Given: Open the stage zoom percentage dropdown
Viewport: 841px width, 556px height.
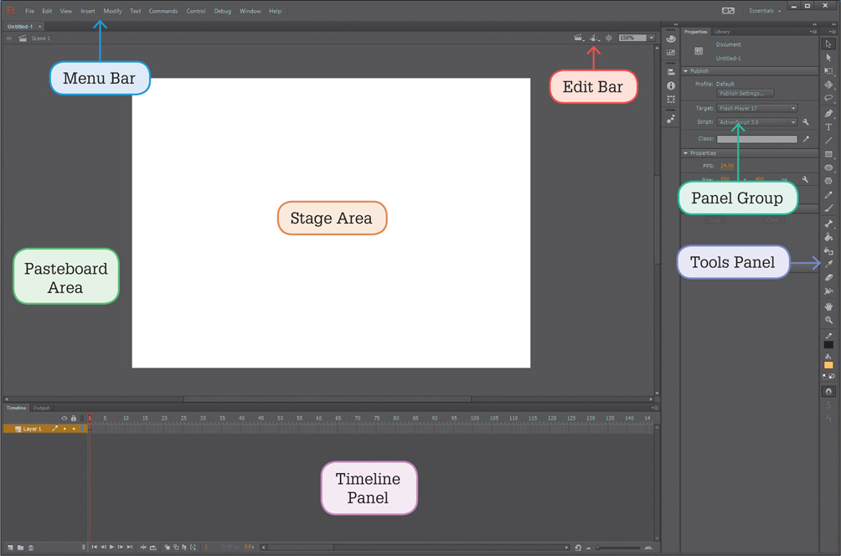Looking at the screenshot, I should pos(652,38).
